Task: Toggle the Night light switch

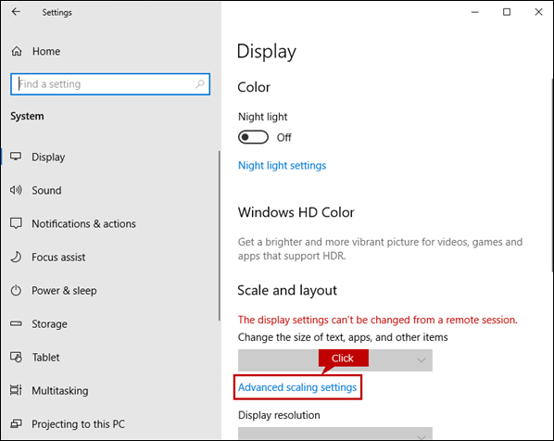Action: pyautogui.click(x=253, y=137)
